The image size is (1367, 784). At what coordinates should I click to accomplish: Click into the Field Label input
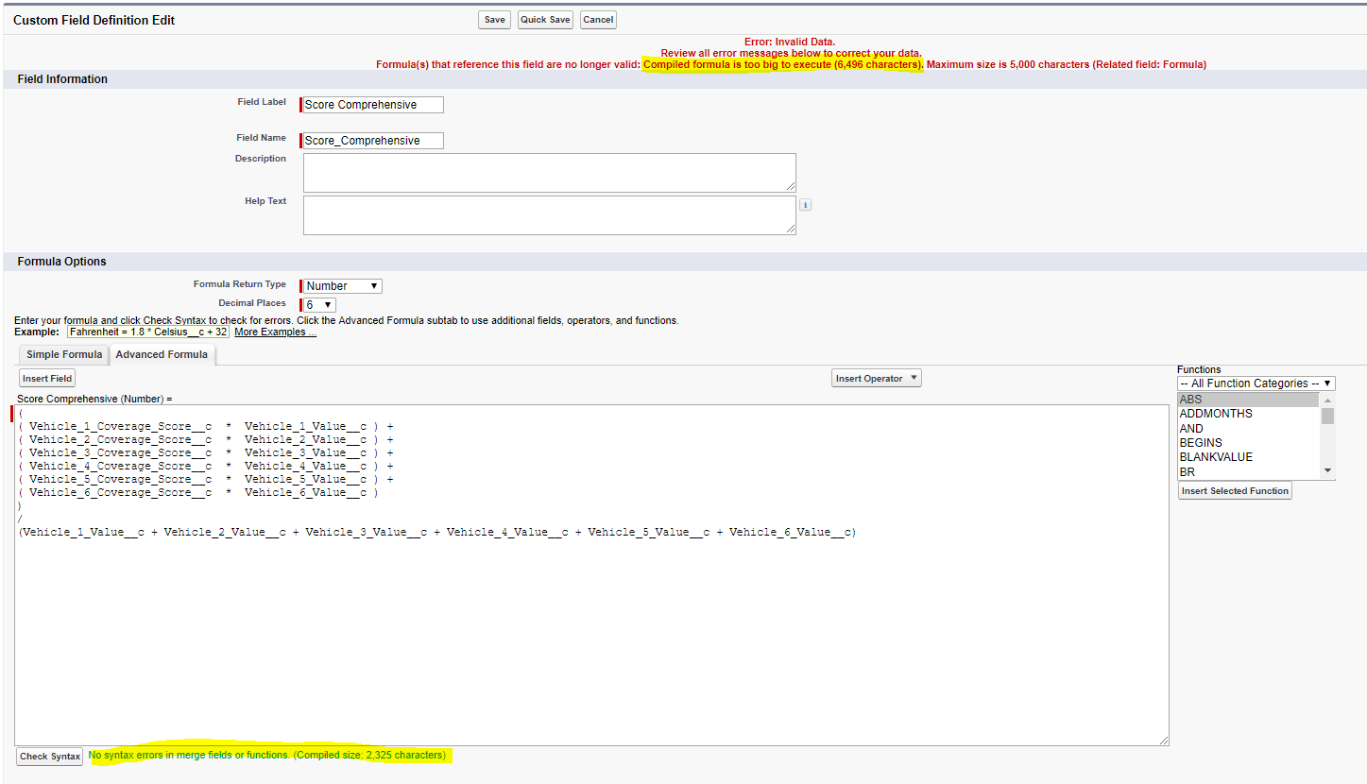[x=371, y=104]
